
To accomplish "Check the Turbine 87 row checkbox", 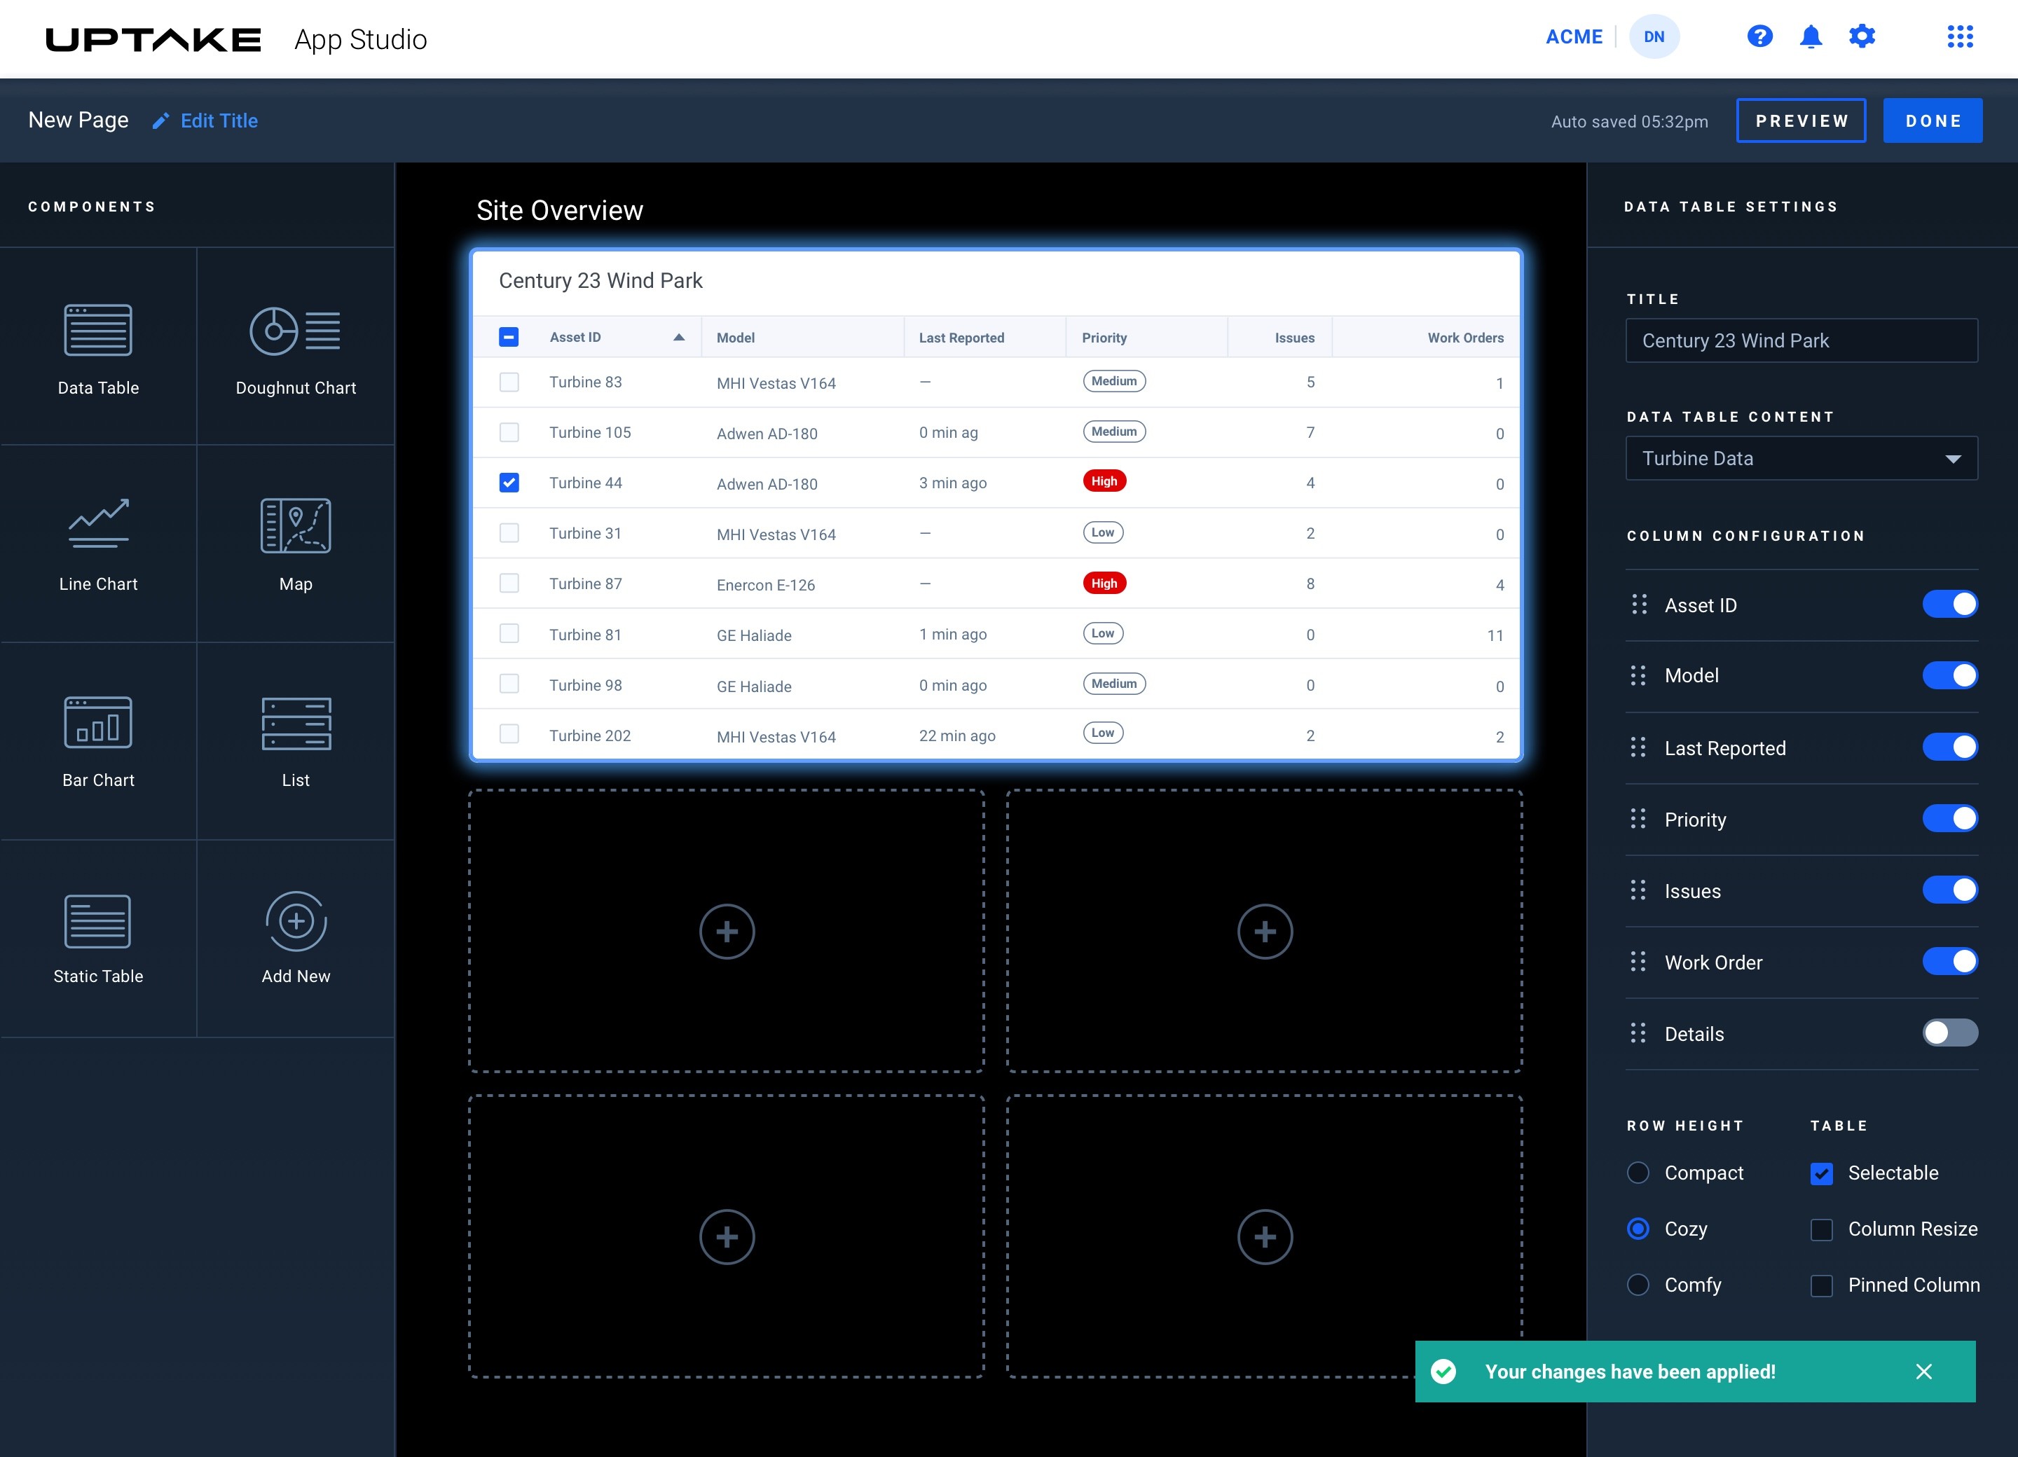I will 509,584.
